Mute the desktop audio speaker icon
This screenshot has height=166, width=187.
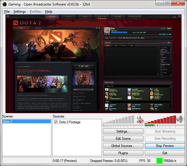click(179, 119)
